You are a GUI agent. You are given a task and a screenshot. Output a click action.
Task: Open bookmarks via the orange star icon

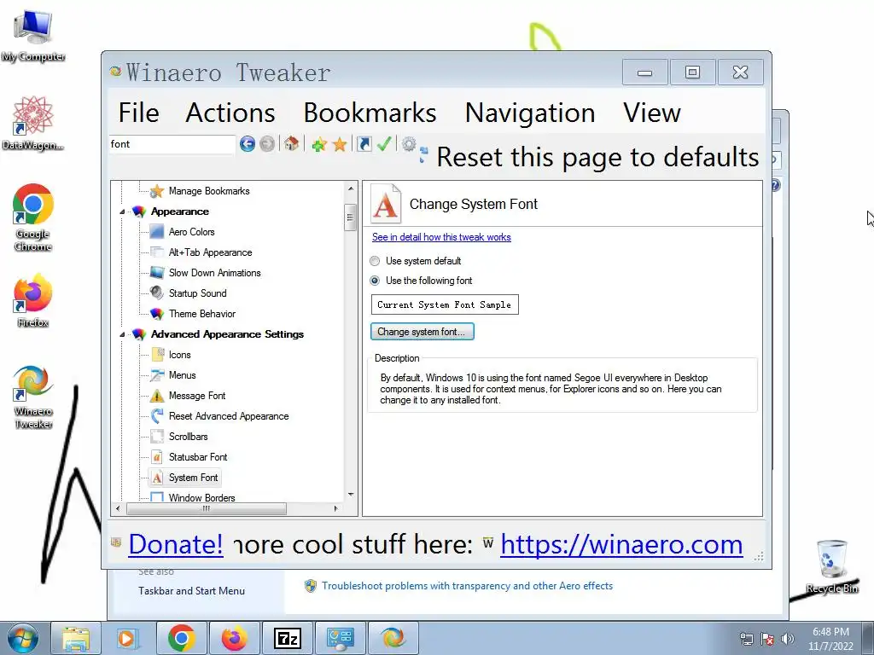340,145
